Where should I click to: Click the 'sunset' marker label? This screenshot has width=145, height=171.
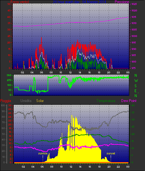(x=111, y=153)
